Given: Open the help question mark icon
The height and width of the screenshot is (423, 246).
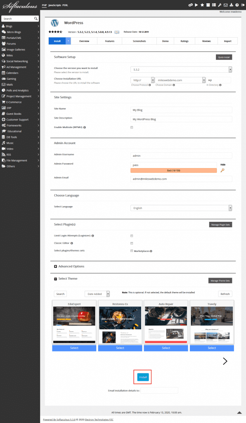Looking at the screenshot, I should 237,5.
